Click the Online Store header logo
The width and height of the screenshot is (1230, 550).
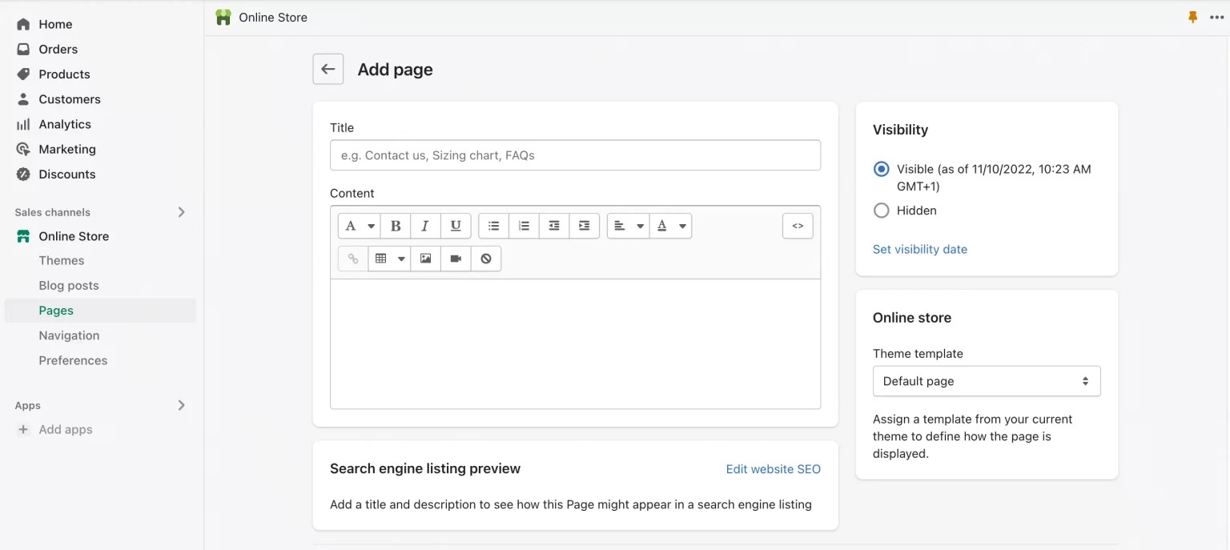click(223, 17)
